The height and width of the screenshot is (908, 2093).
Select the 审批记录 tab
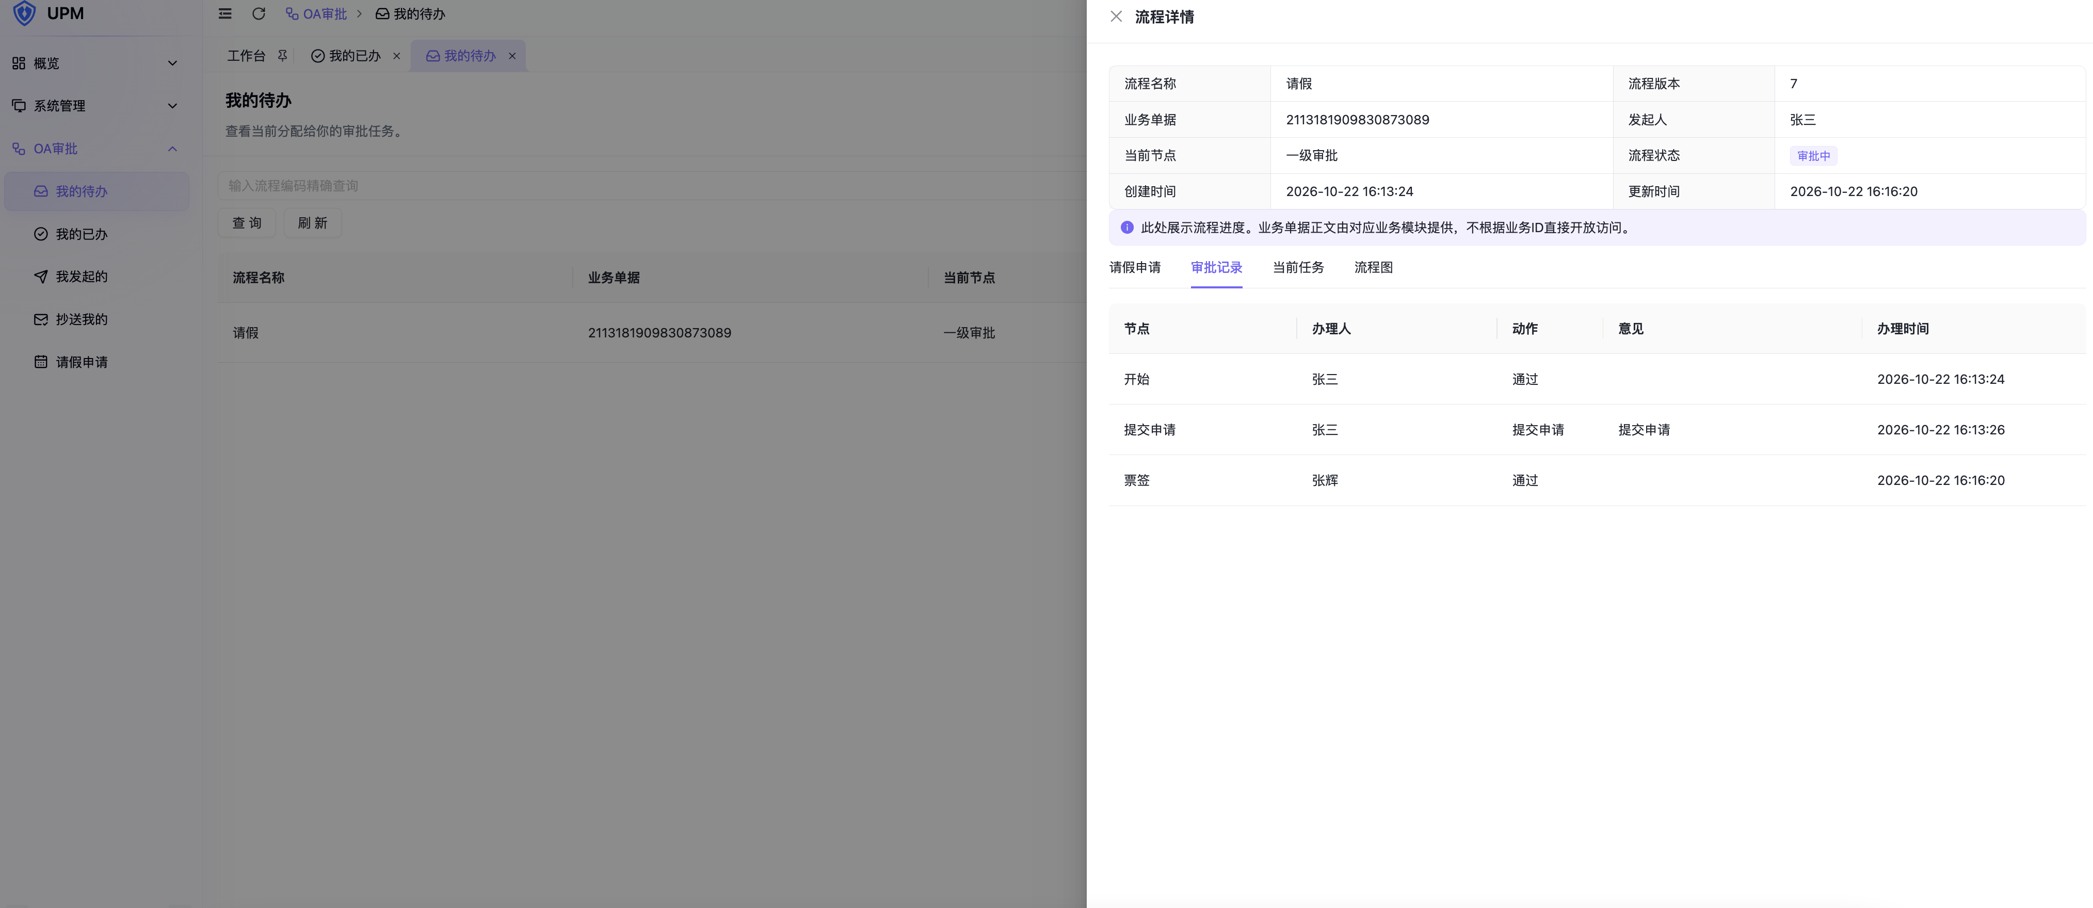(x=1216, y=267)
